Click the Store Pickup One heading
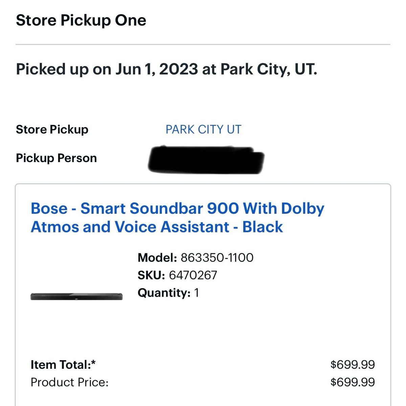Viewport: 406px width, 406px height. point(81,20)
